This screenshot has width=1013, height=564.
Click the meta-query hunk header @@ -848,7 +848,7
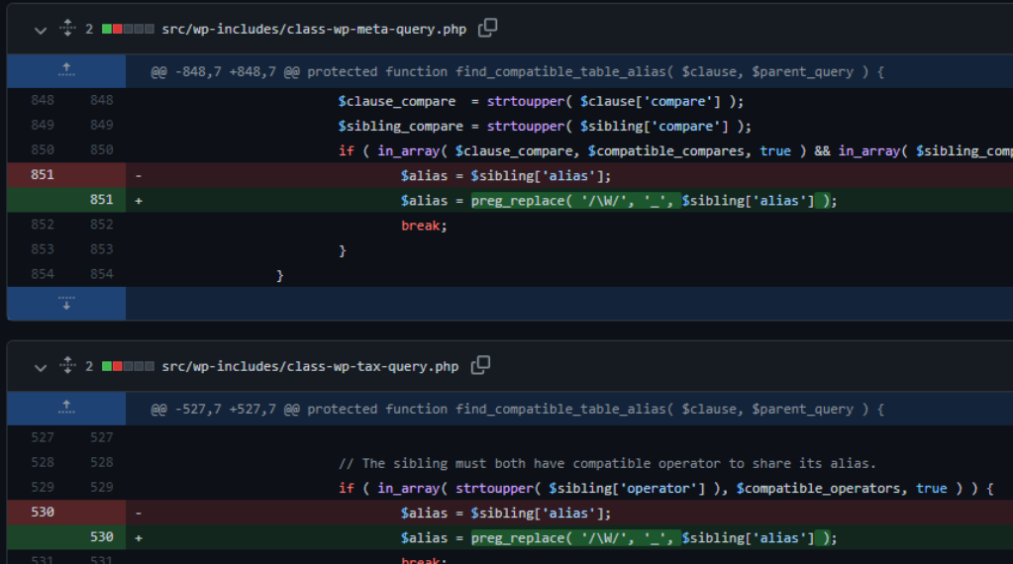(x=518, y=71)
